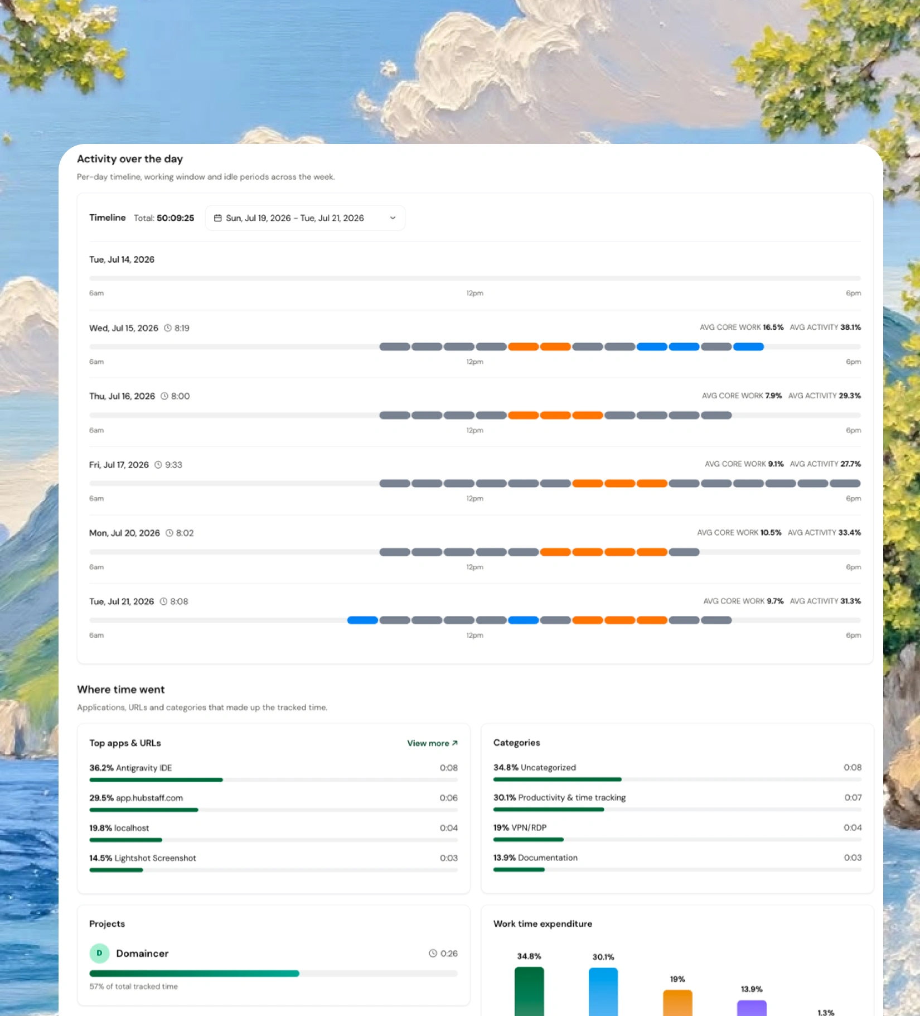Screen dimensions: 920x1016
Task: Select first orange segment on Wed, Jul 15 timeline
Action: (x=523, y=347)
